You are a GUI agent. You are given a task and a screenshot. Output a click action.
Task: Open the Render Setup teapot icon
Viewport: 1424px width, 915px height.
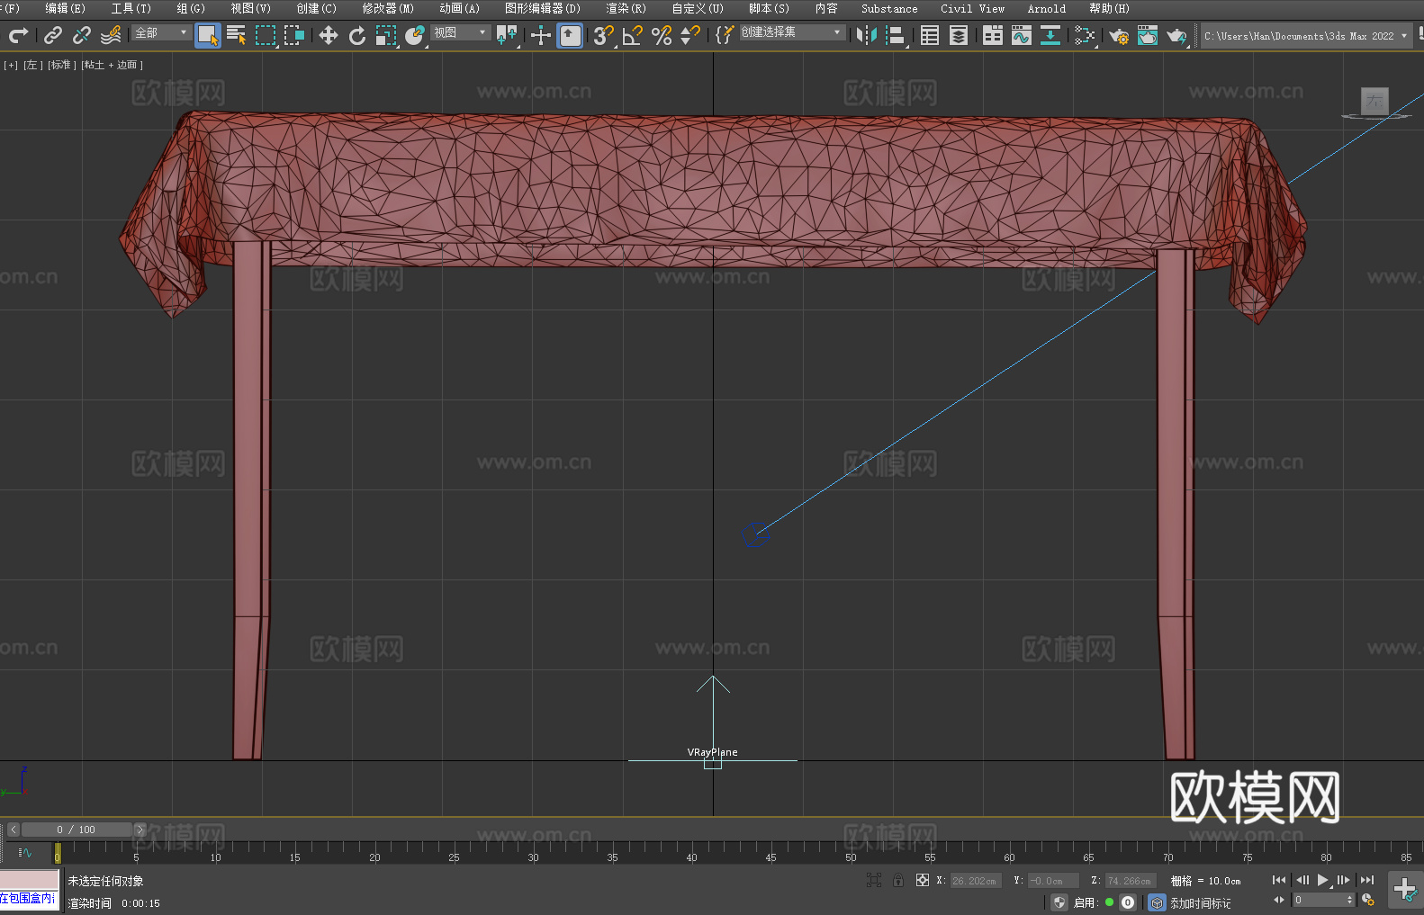coord(1119,35)
